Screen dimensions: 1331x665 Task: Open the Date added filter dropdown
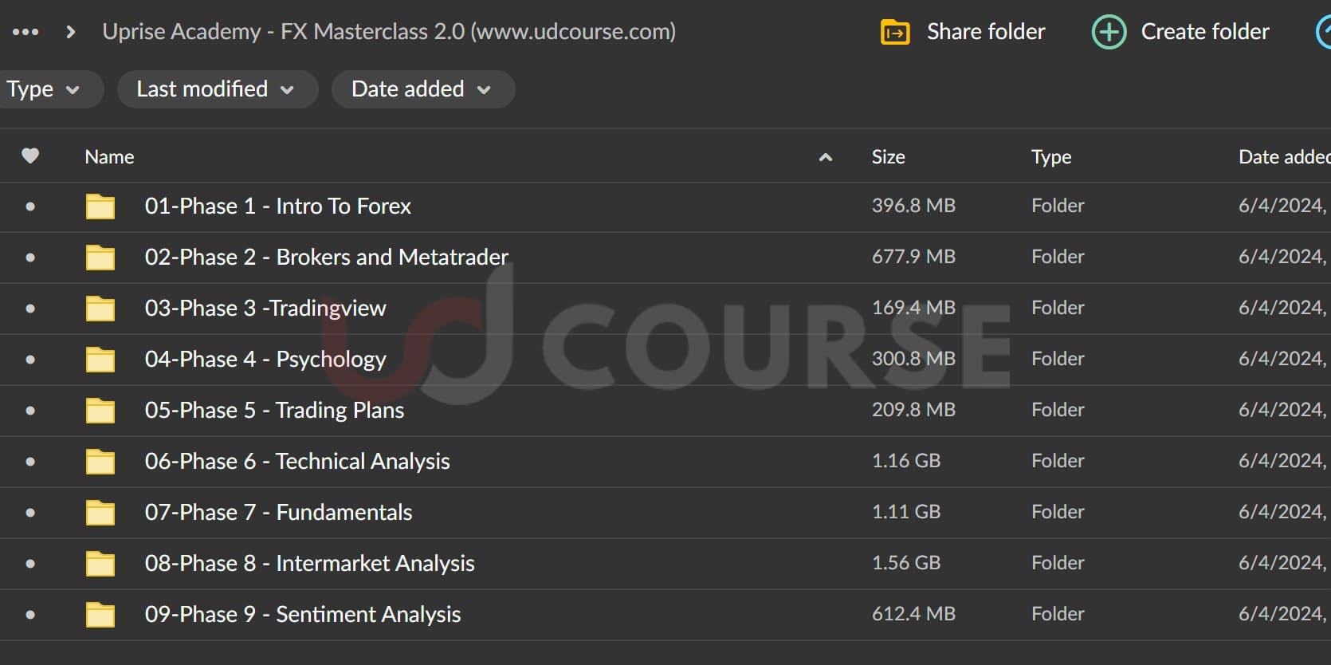coord(422,89)
